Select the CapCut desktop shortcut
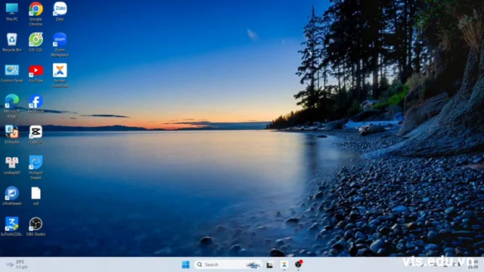 (36, 134)
